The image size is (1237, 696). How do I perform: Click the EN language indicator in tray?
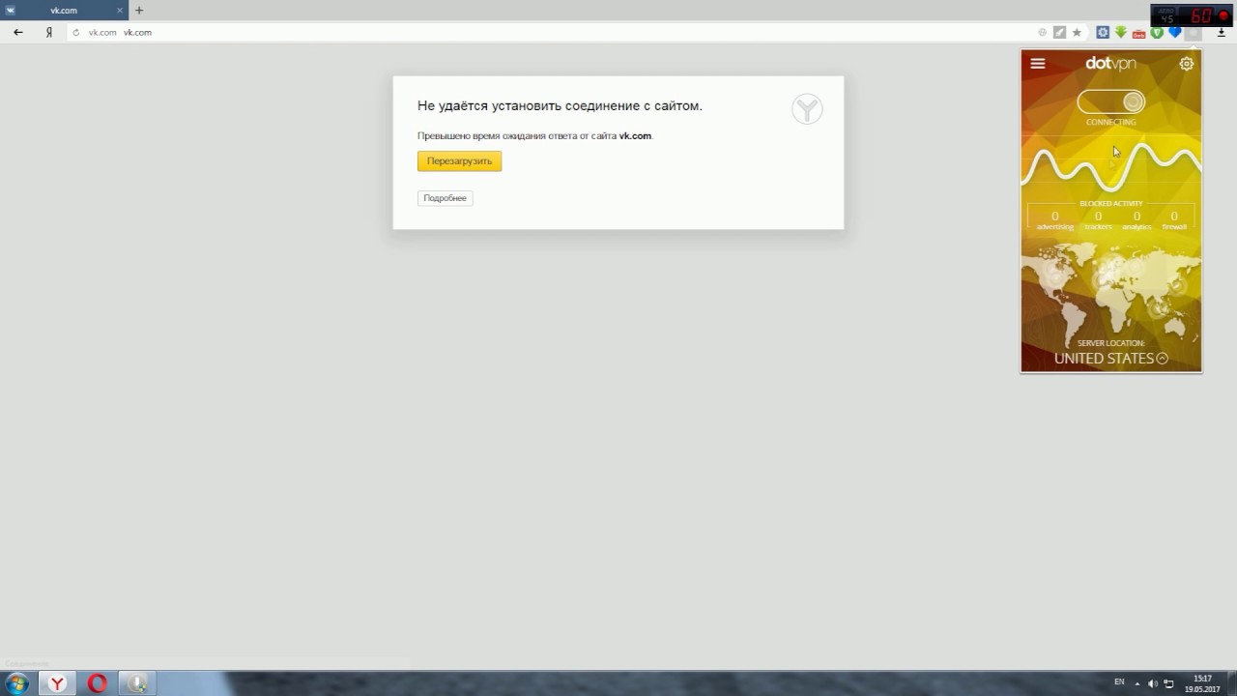tap(1119, 682)
